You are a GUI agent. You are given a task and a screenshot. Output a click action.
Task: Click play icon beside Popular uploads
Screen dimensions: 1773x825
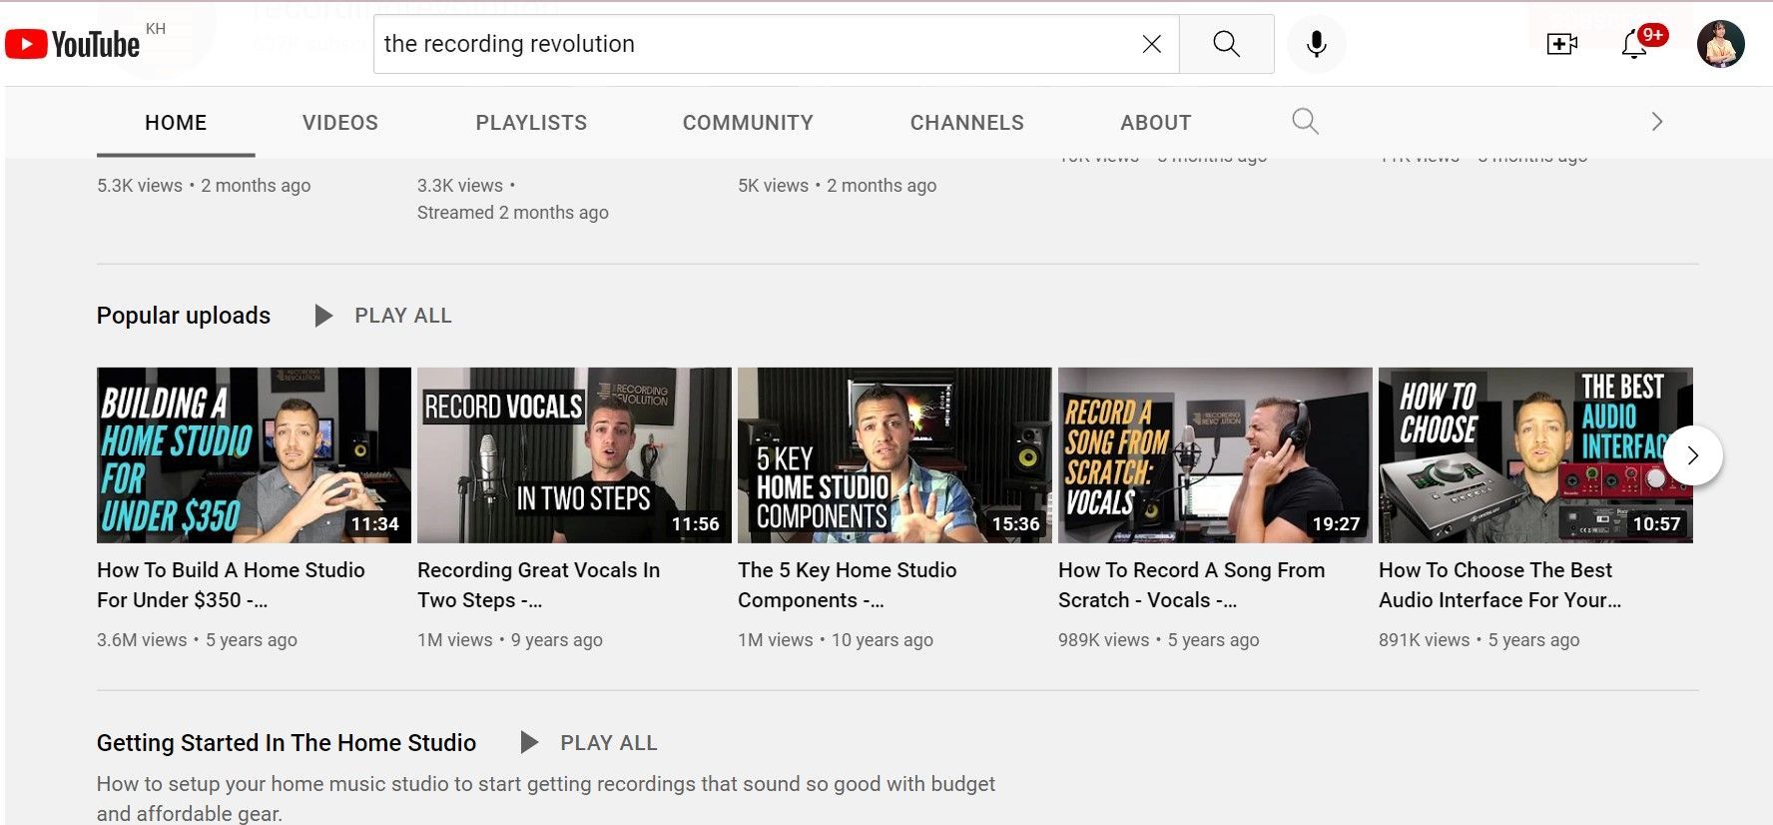323,316
